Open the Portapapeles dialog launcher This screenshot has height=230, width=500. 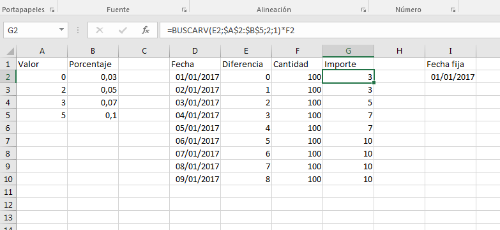(52, 10)
